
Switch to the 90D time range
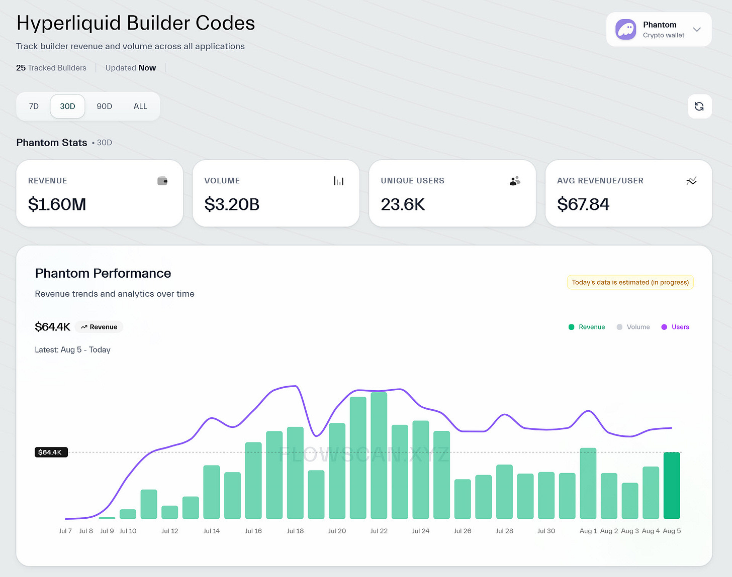(x=105, y=106)
